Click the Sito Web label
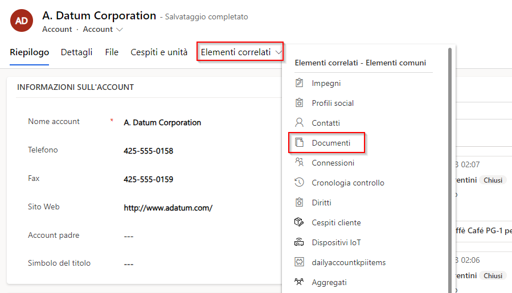This screenshot has height=293, width=512. coord(44,207)
